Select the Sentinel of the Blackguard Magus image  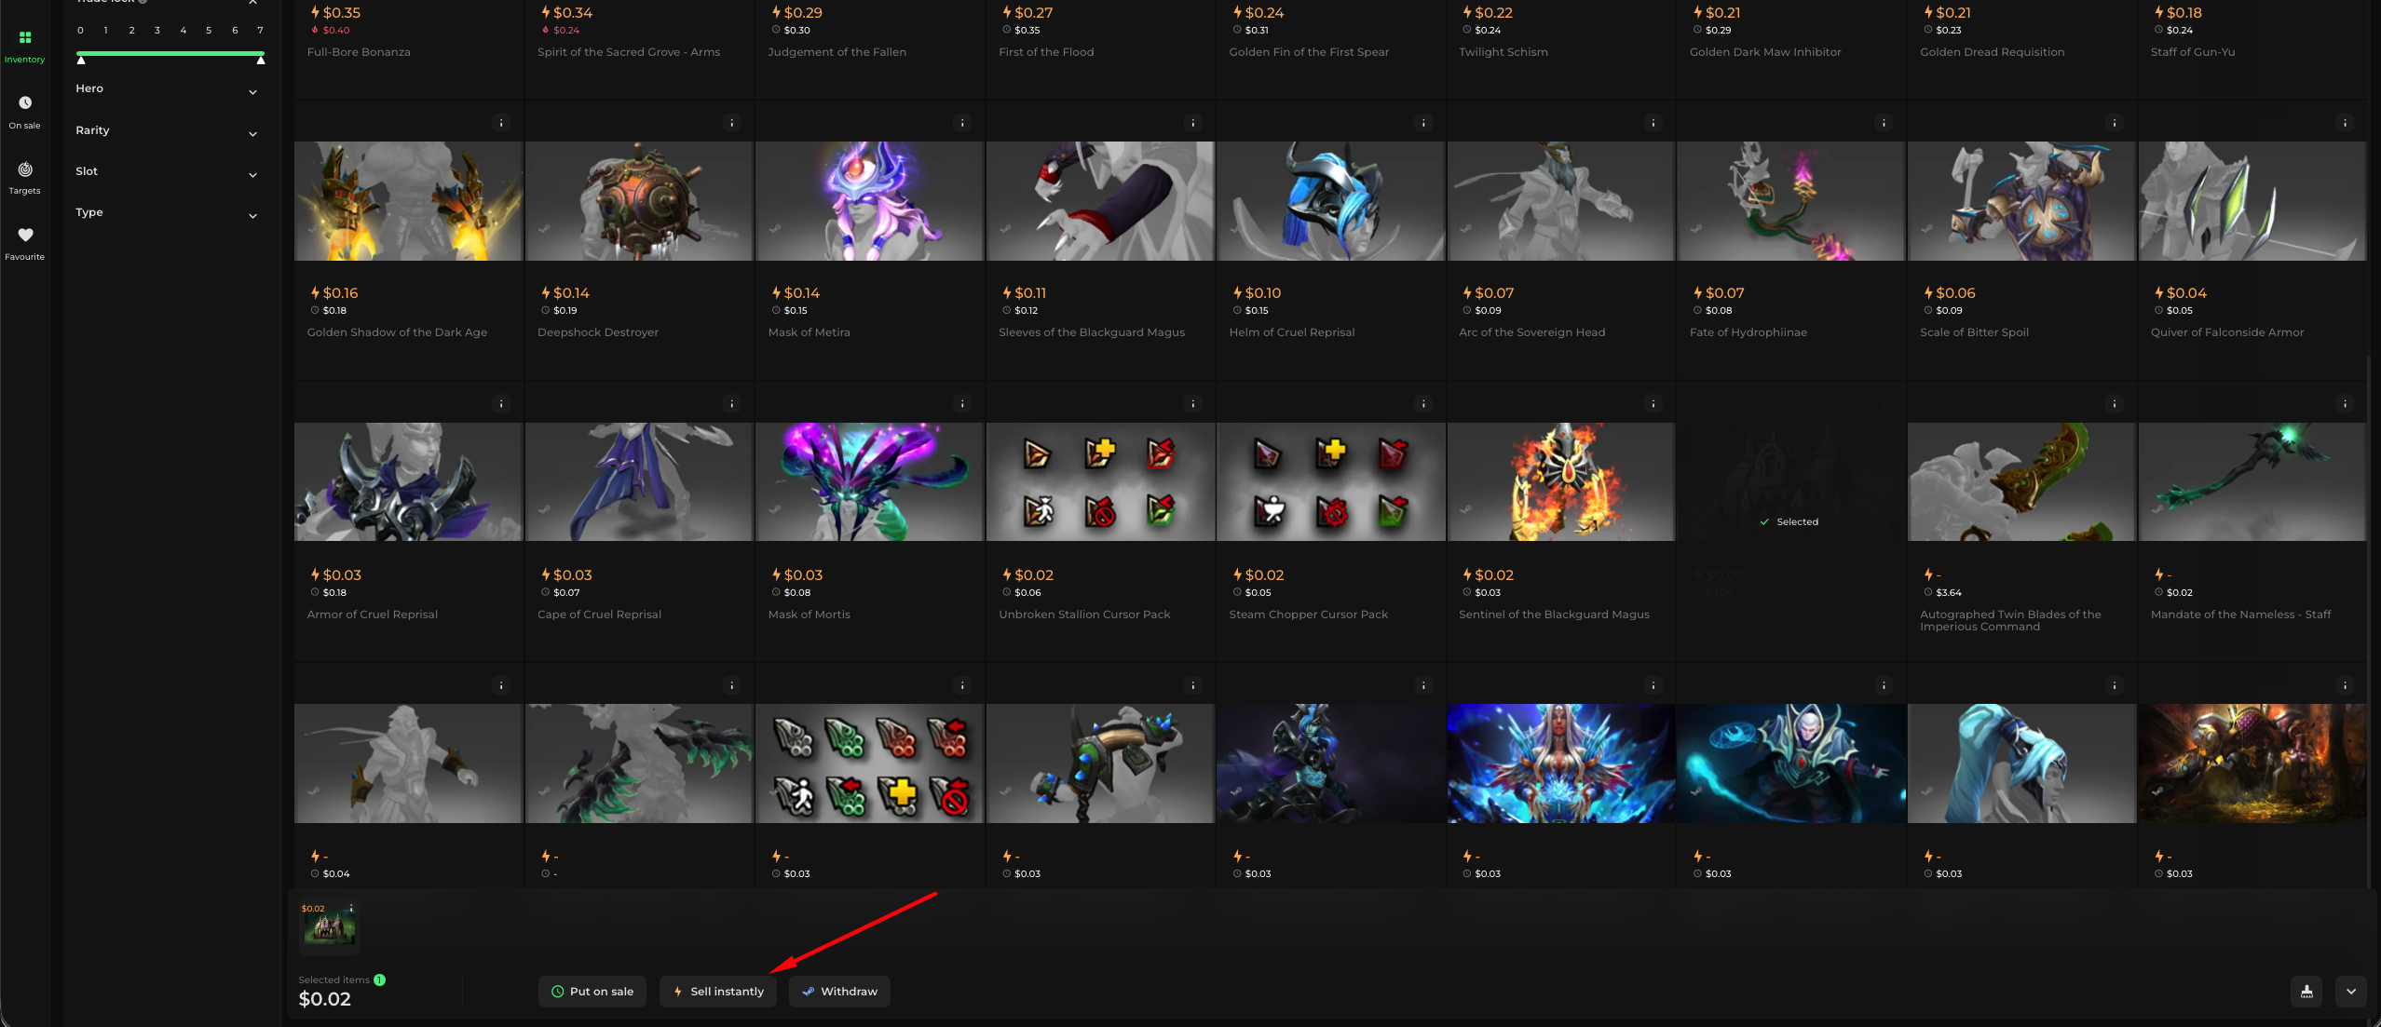pos(1561,482)
